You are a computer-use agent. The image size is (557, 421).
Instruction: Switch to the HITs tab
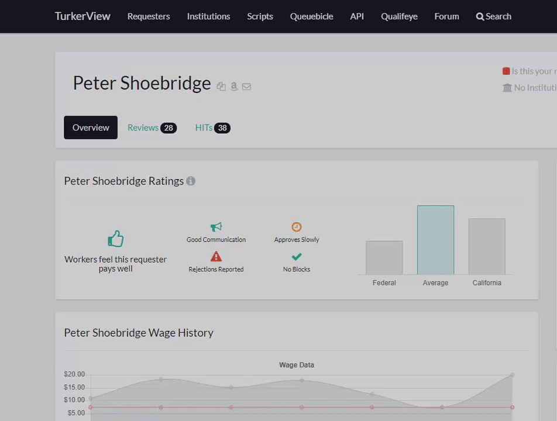pyautogui.click(x=213, y=128)
